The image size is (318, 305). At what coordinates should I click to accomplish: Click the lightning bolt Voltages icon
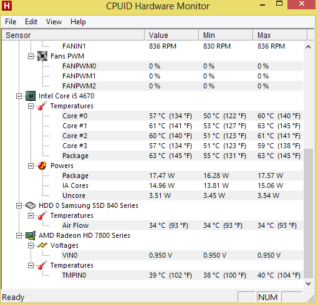coord(42,245)
